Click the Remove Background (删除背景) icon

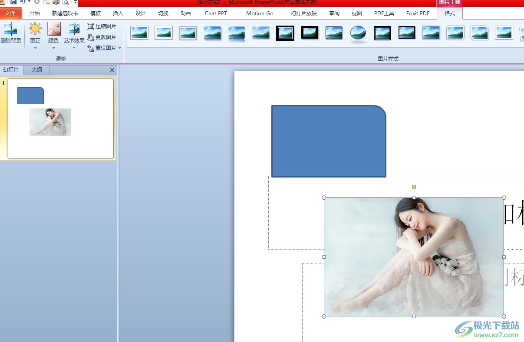click(10, 30)
